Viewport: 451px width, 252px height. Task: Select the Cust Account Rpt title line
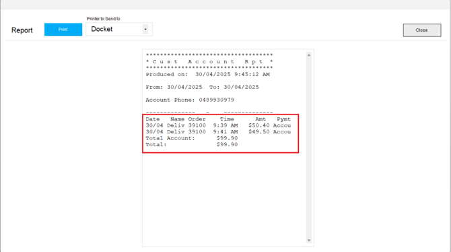(x=209, y=61)
